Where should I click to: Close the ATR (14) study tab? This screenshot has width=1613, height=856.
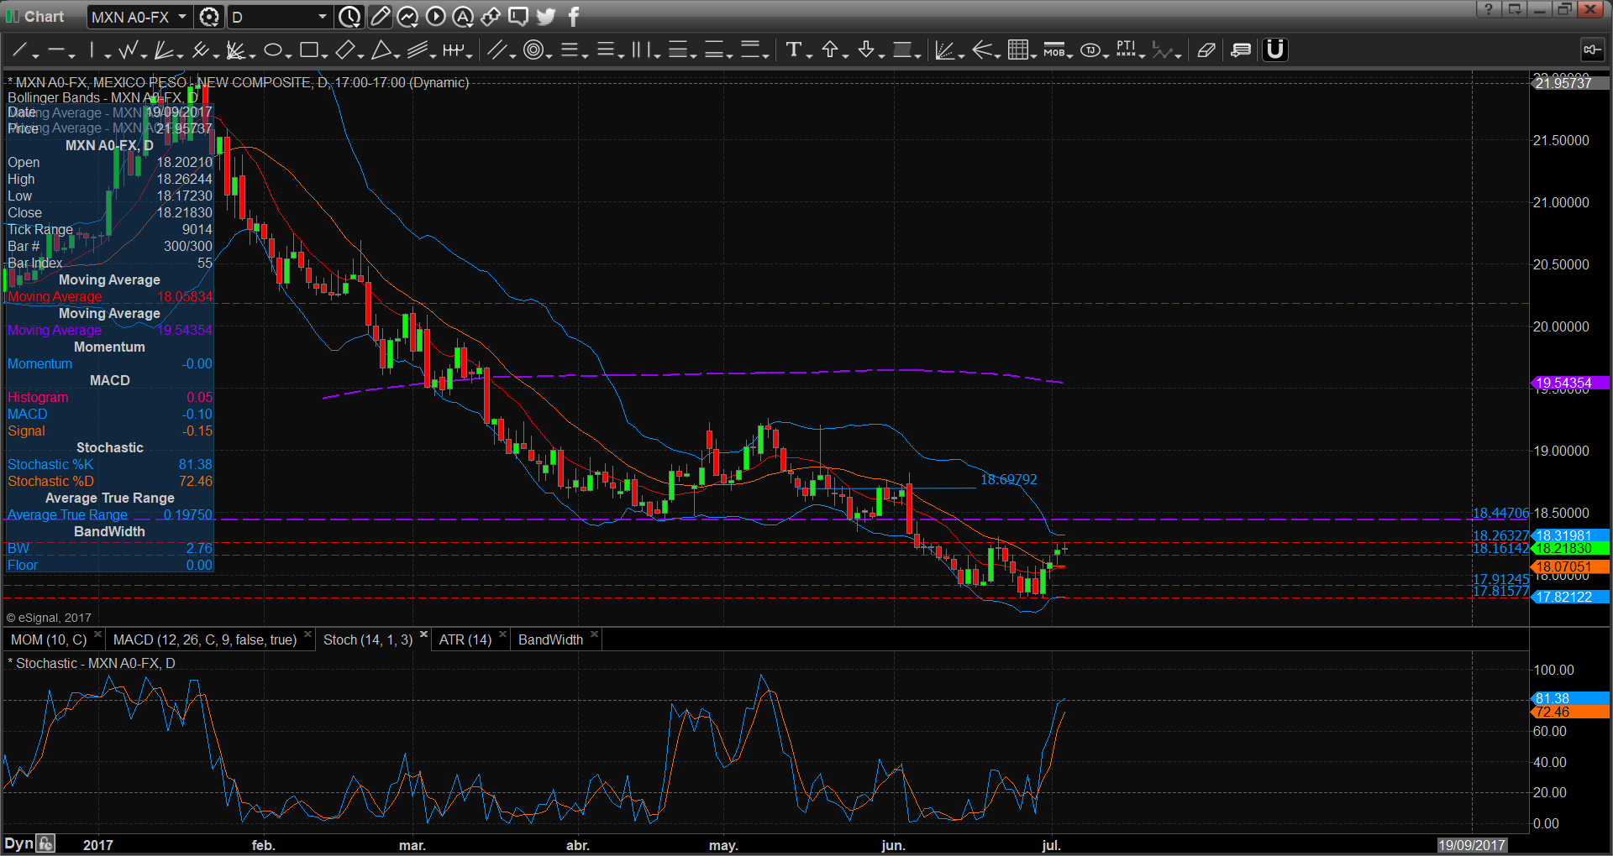(x=503, y=634)
